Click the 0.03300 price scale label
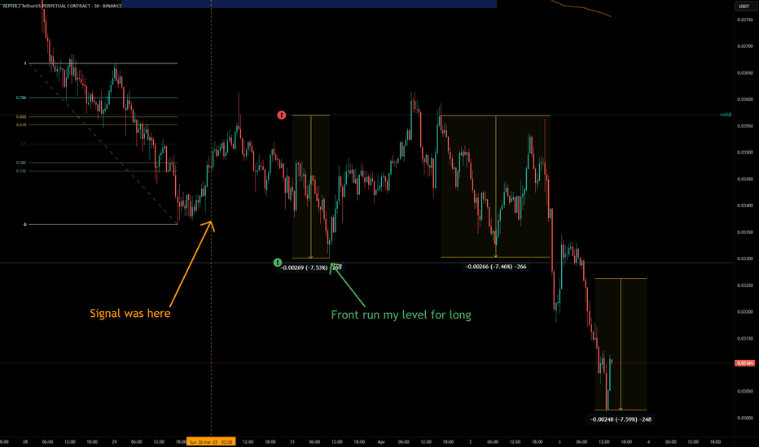Screen dimensions: 759x447 (744, 259)
